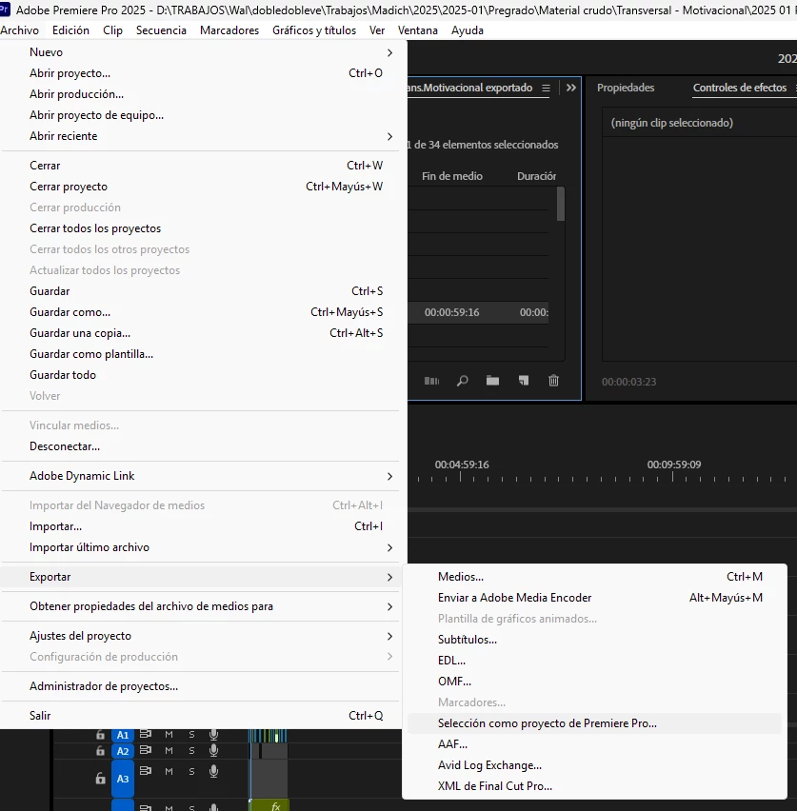This screenshot has height=811, width=797.
Task: Open the Ventana menu
Action: [418, 30]
